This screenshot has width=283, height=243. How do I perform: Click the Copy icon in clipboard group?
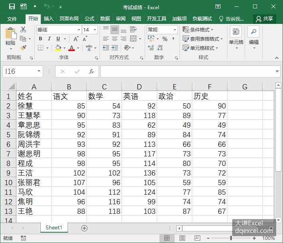point(23,39)
